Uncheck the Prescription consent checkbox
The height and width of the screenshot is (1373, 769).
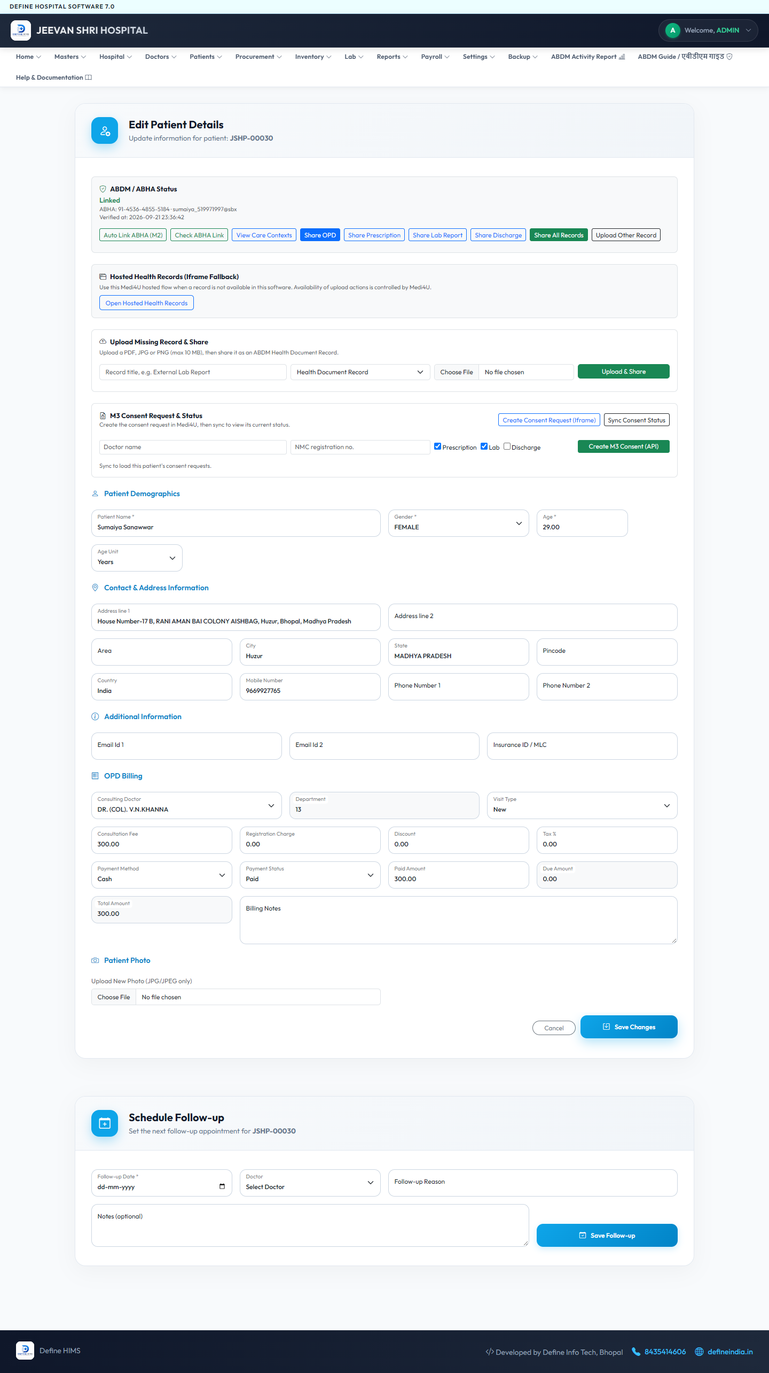[437, 446]
